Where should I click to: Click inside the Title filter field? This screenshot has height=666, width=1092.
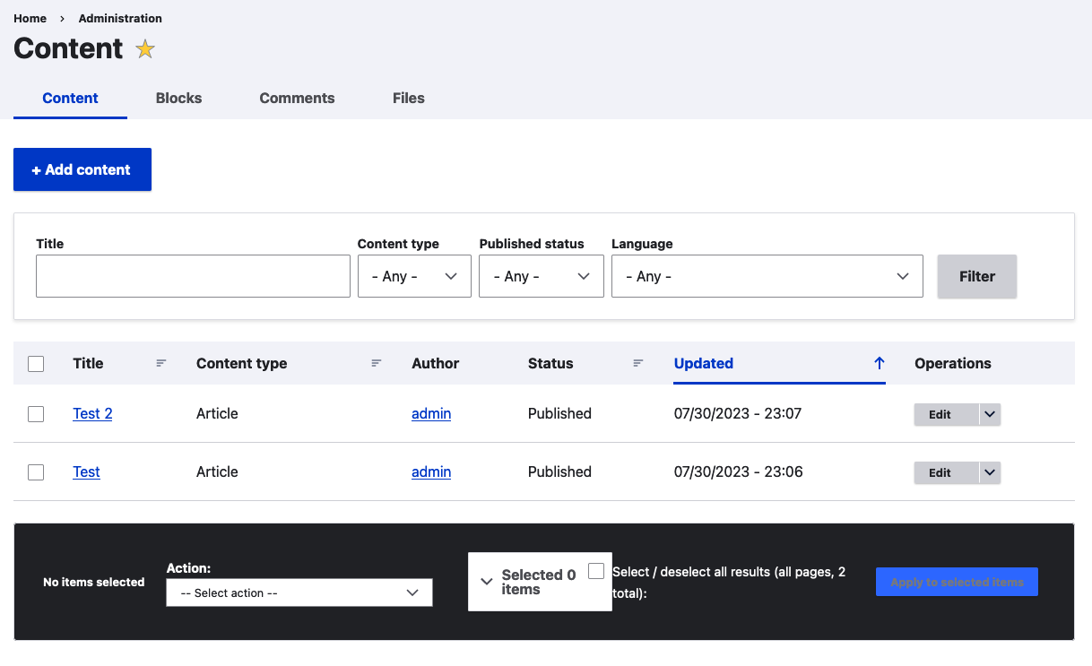pos(193,276)
